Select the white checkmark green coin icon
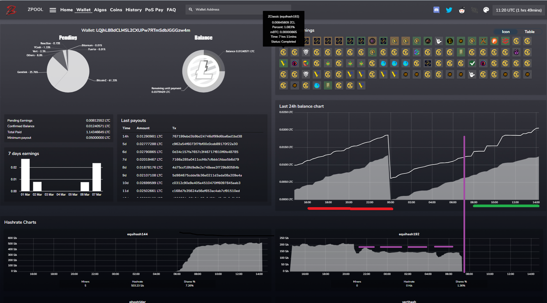Screen dimensions: 547x303 point(472,63)
